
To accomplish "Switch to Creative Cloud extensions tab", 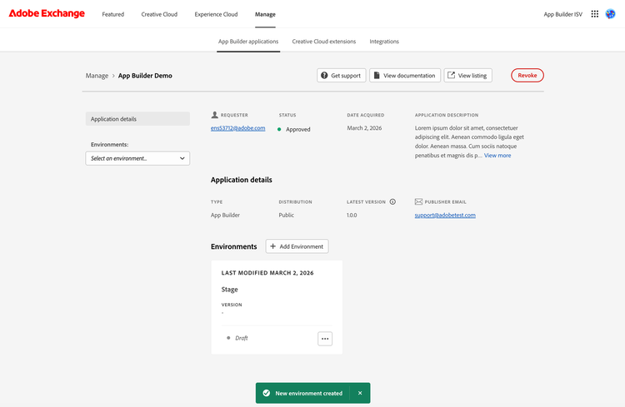I will (x=323, y=42).
